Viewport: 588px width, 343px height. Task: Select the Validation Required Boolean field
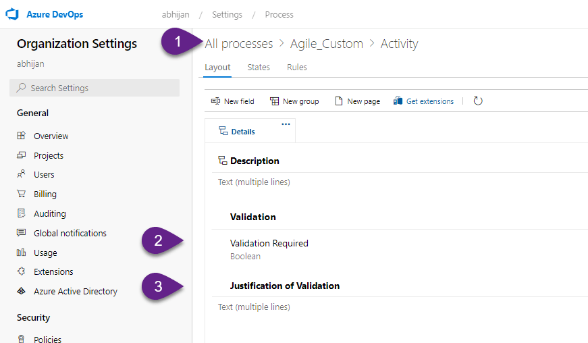(269, 248)
